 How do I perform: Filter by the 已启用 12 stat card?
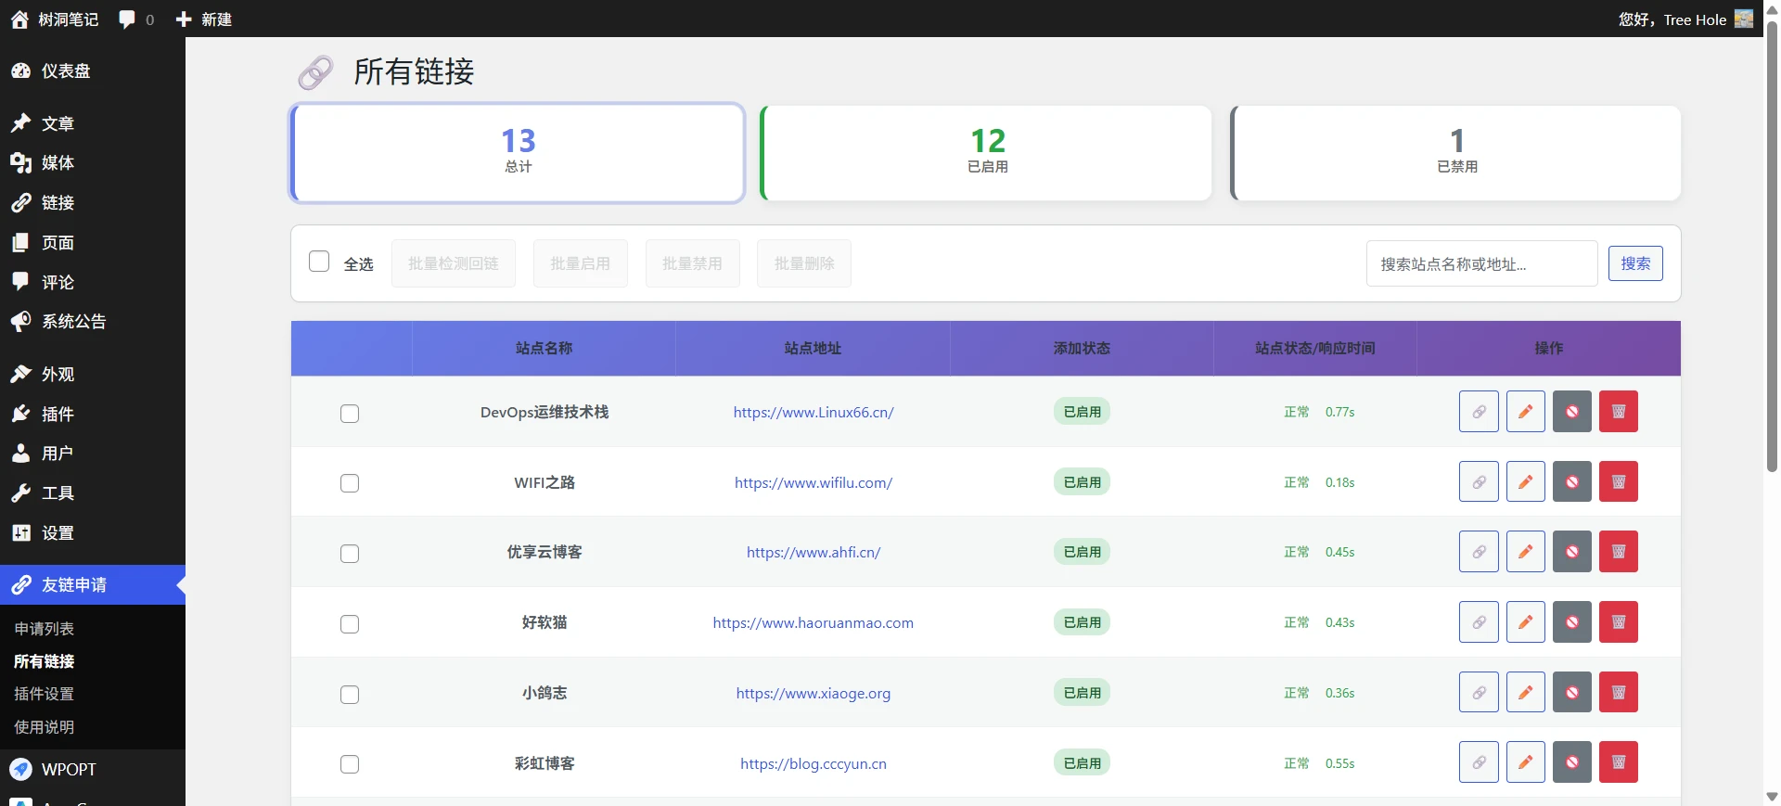pyautogui.click(x=987, y=153)
